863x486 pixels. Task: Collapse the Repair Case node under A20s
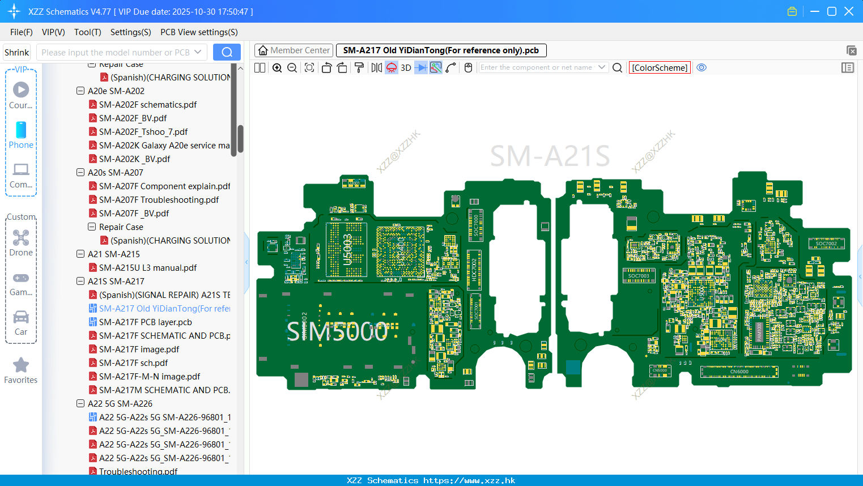pyautogui.click(x=92, y=227)
